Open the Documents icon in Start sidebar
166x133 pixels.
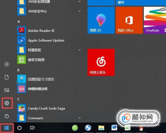point(7,77)
